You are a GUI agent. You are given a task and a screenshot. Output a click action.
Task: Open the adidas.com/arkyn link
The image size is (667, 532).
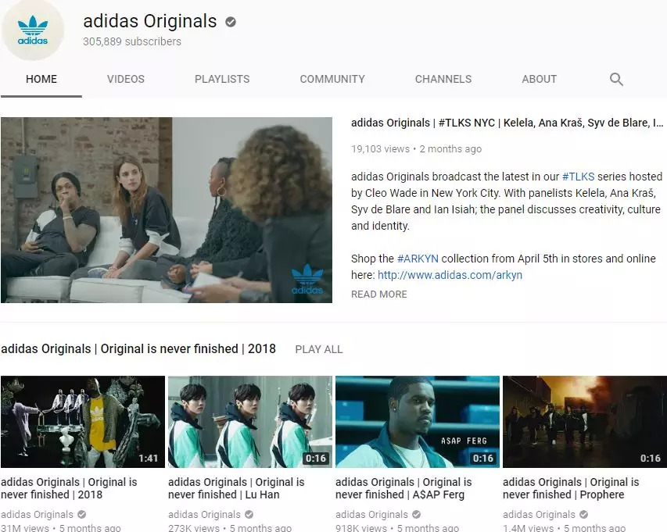pos(450,275)
